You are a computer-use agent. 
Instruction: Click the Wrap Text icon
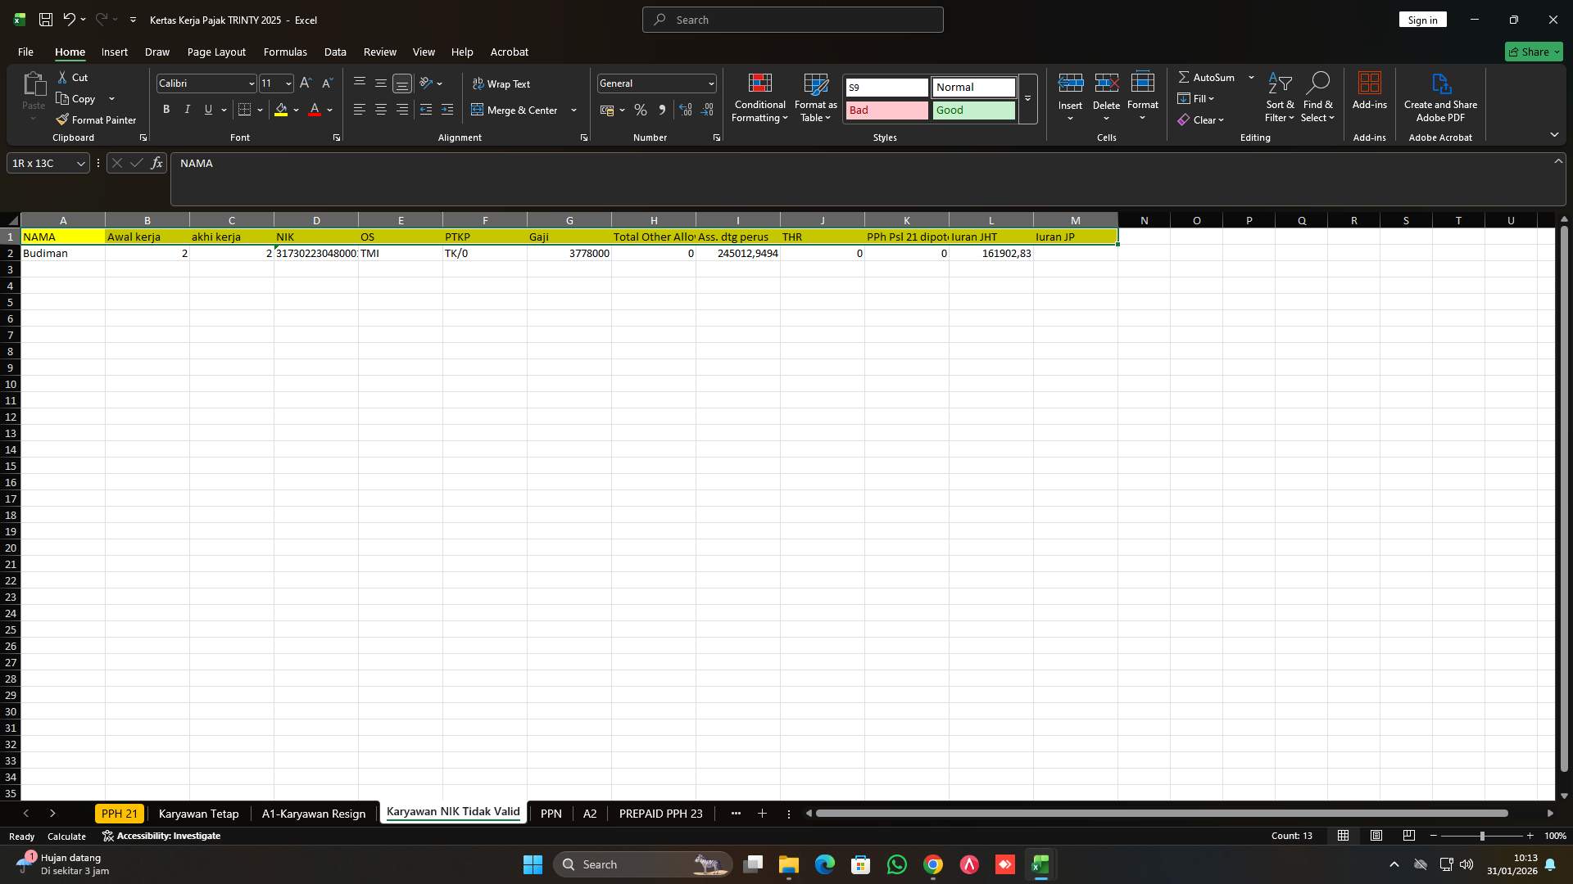tap(478, 83)
